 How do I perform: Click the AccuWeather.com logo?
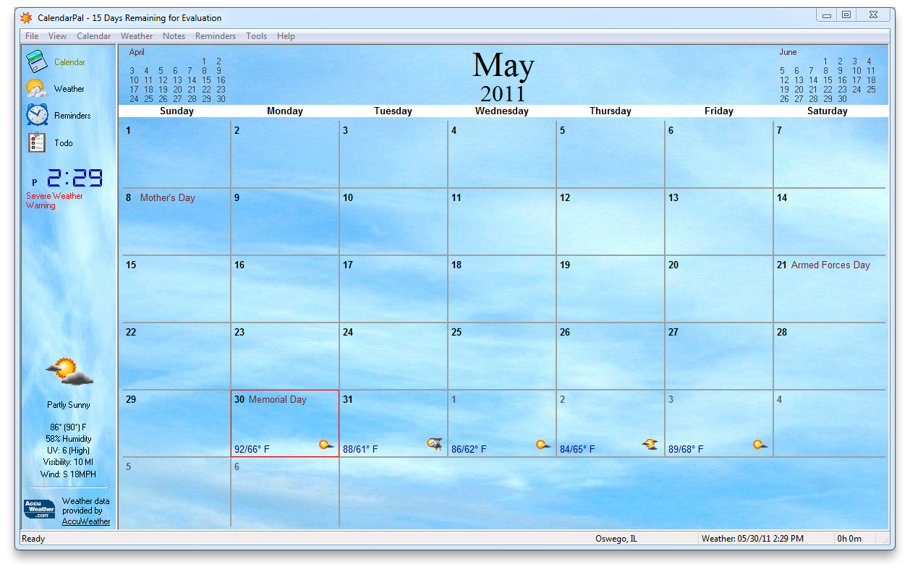(x=39, y=508)
